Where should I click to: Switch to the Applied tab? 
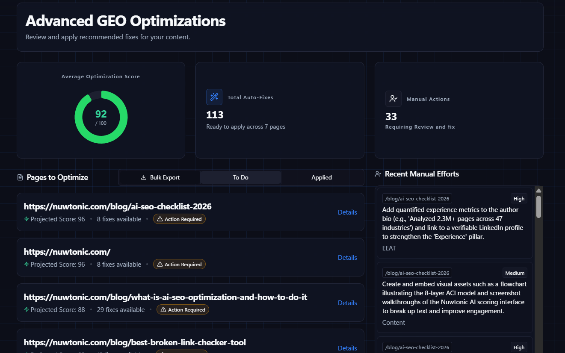click(322, 177)
